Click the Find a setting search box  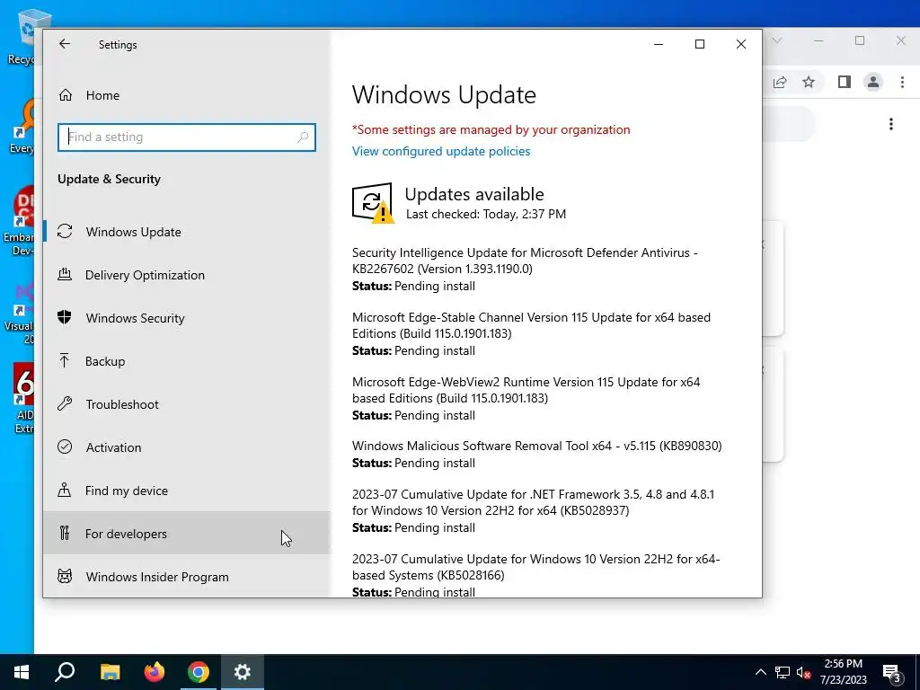click(187, 137)
